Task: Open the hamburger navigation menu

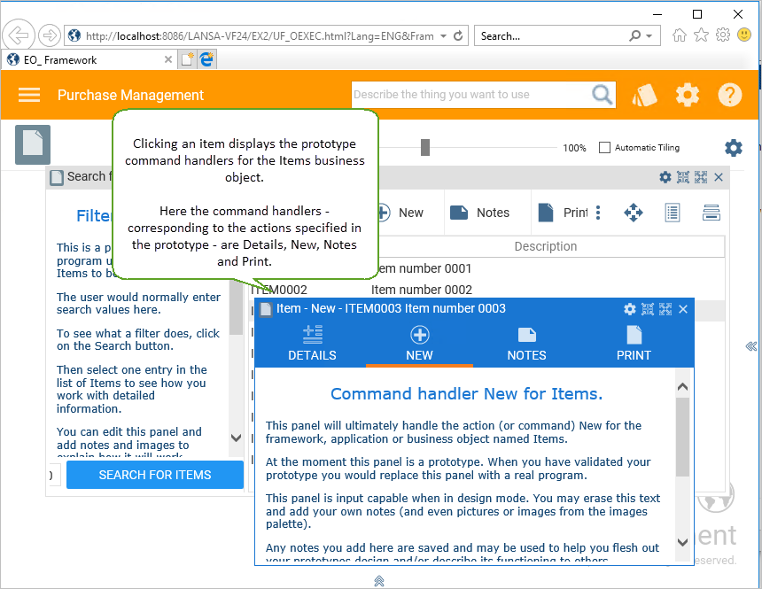Action: 29,95
